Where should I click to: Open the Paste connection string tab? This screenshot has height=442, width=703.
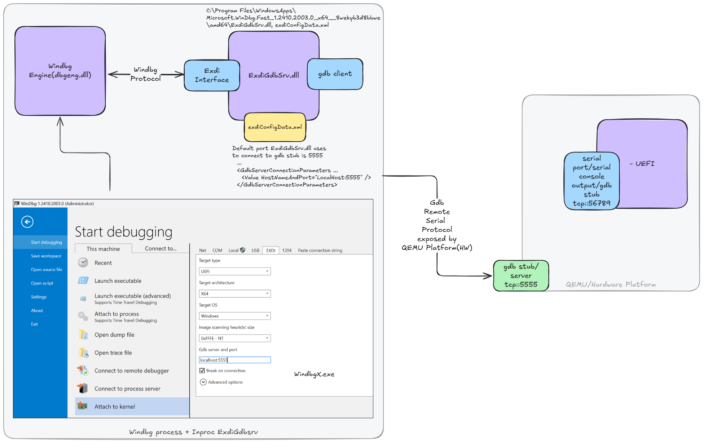[x=320, y=250]
